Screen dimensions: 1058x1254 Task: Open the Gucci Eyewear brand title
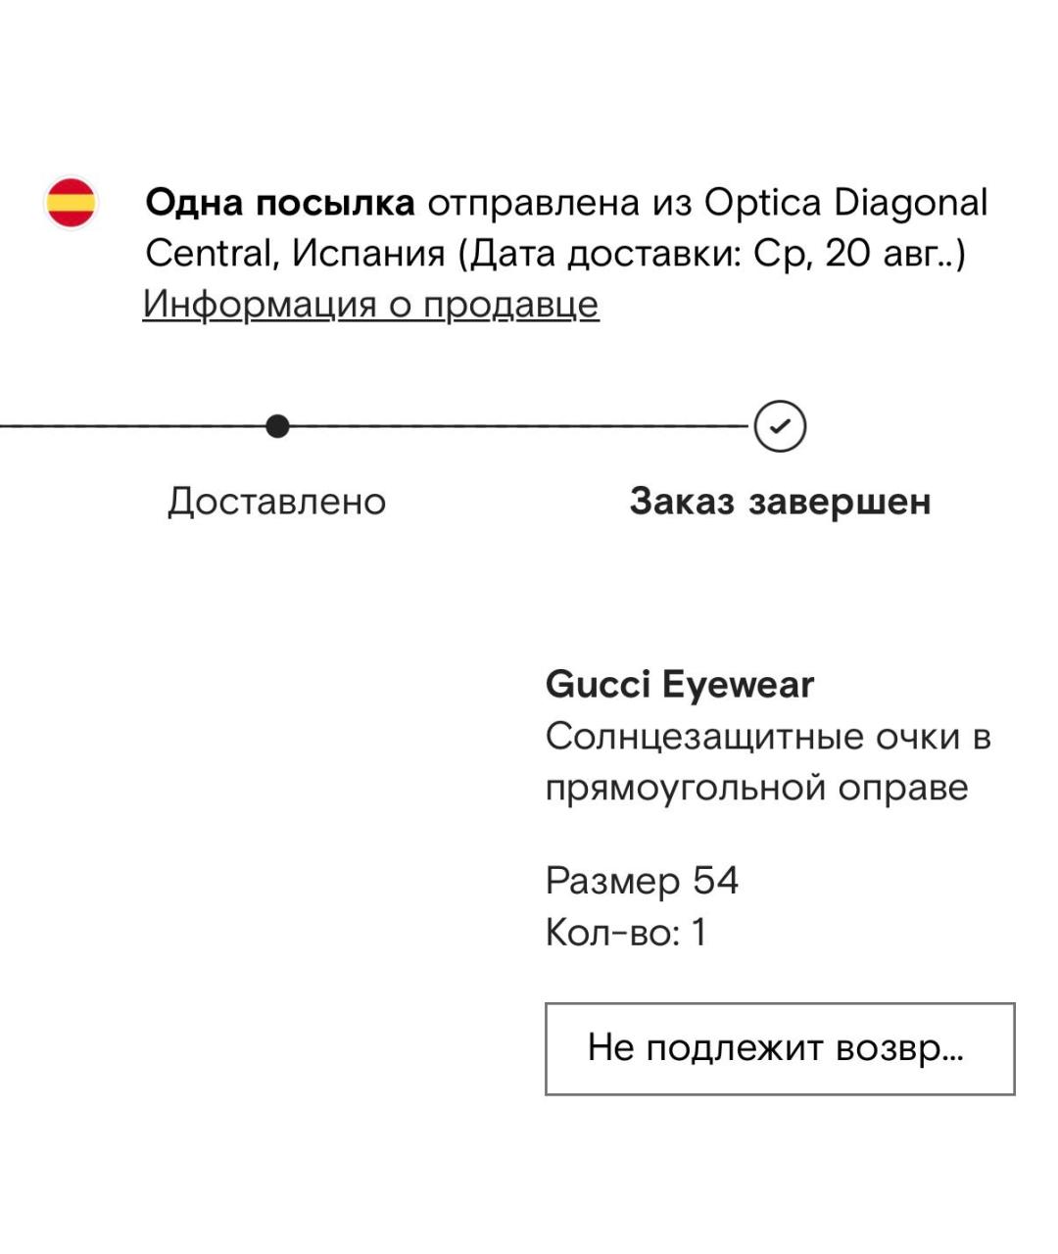point(679,684)
